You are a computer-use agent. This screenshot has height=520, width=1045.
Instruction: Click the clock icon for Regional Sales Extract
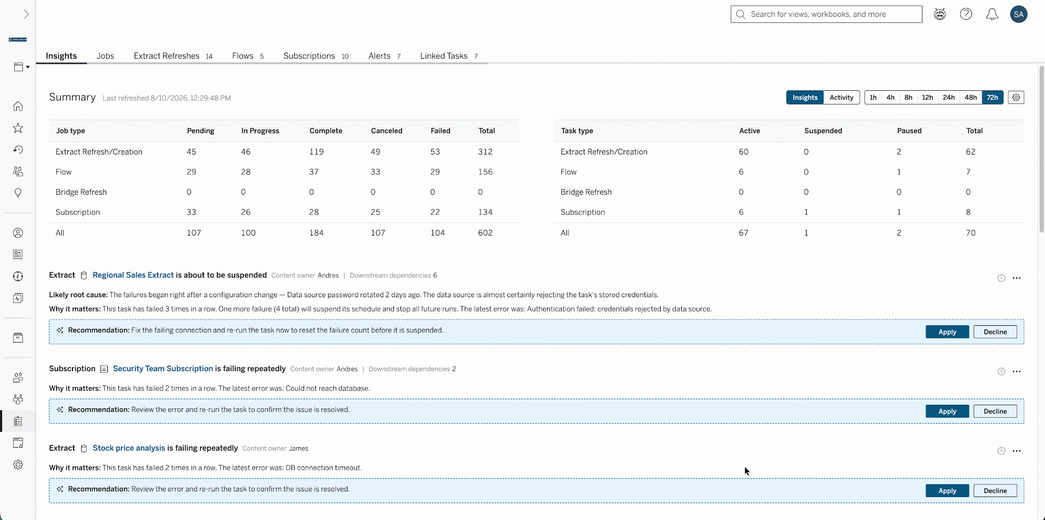point(1001,278)
